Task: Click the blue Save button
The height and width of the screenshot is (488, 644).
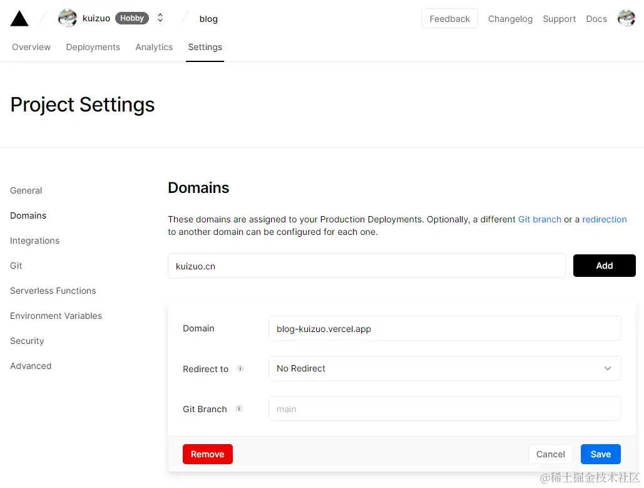Action: click(600, 454)
